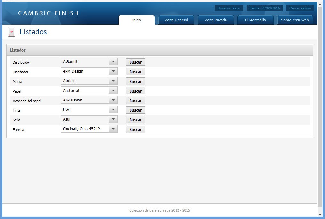Click Buscar for Acabado del papel

(136, 101)
